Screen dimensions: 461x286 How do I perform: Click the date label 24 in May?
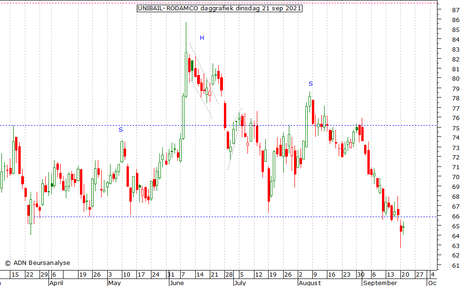(x=156, y=275)
